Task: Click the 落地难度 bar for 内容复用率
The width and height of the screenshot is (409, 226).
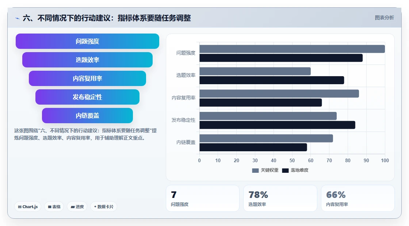Action: [x=261, y=102]
